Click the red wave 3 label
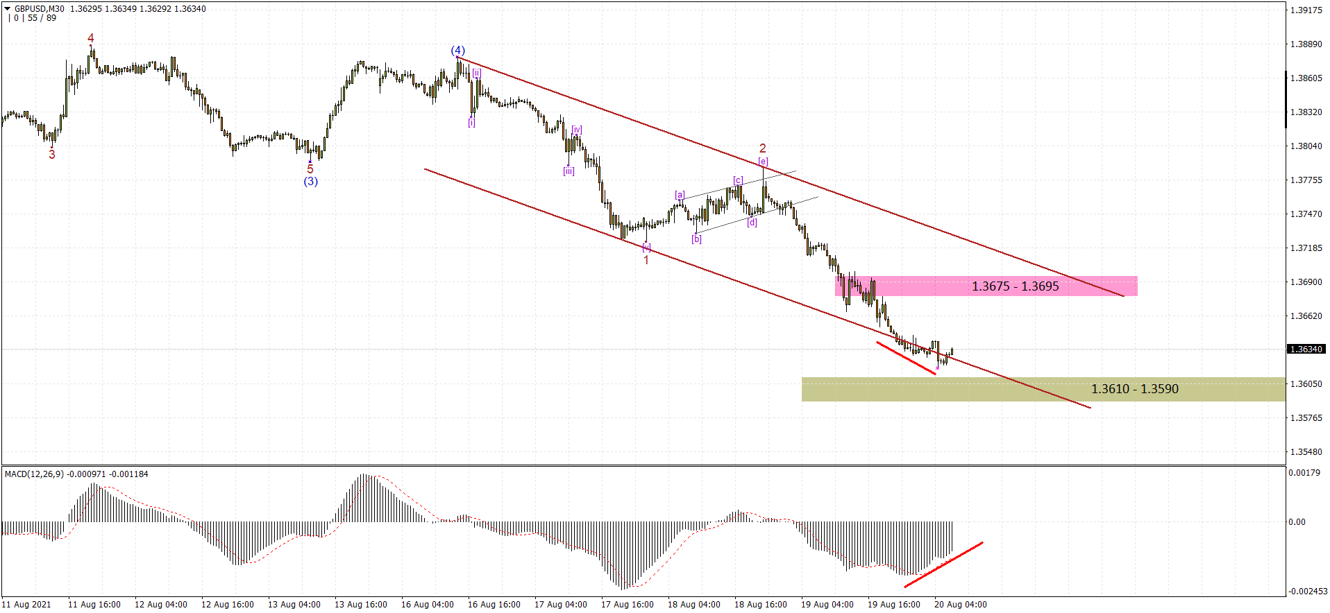1330x613 pixels. [x=52, y=155]
